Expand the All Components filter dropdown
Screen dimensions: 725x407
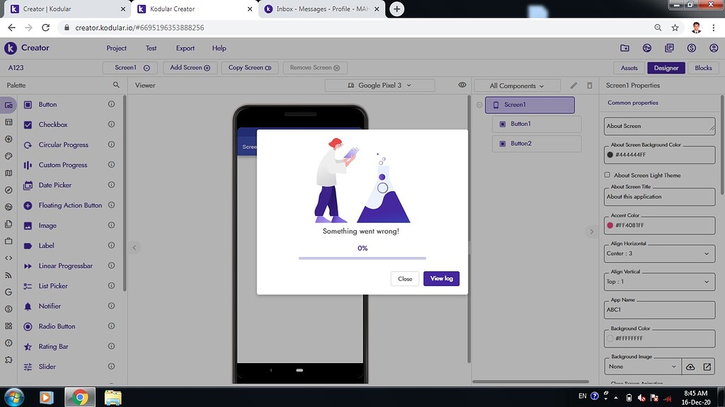(517, 86)
